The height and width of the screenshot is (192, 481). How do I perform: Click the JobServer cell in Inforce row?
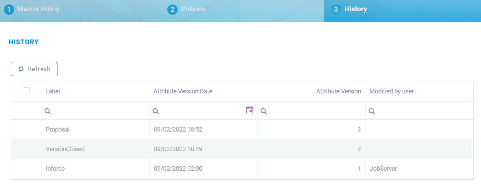pyautogui.click(x=383, y=169)
